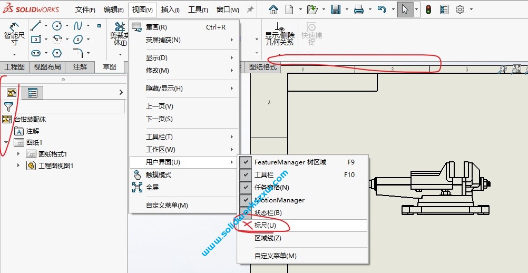This screenshot has height=273, width=528.
Task: Click the Save floppy disk icon
Action: point(335,9)
